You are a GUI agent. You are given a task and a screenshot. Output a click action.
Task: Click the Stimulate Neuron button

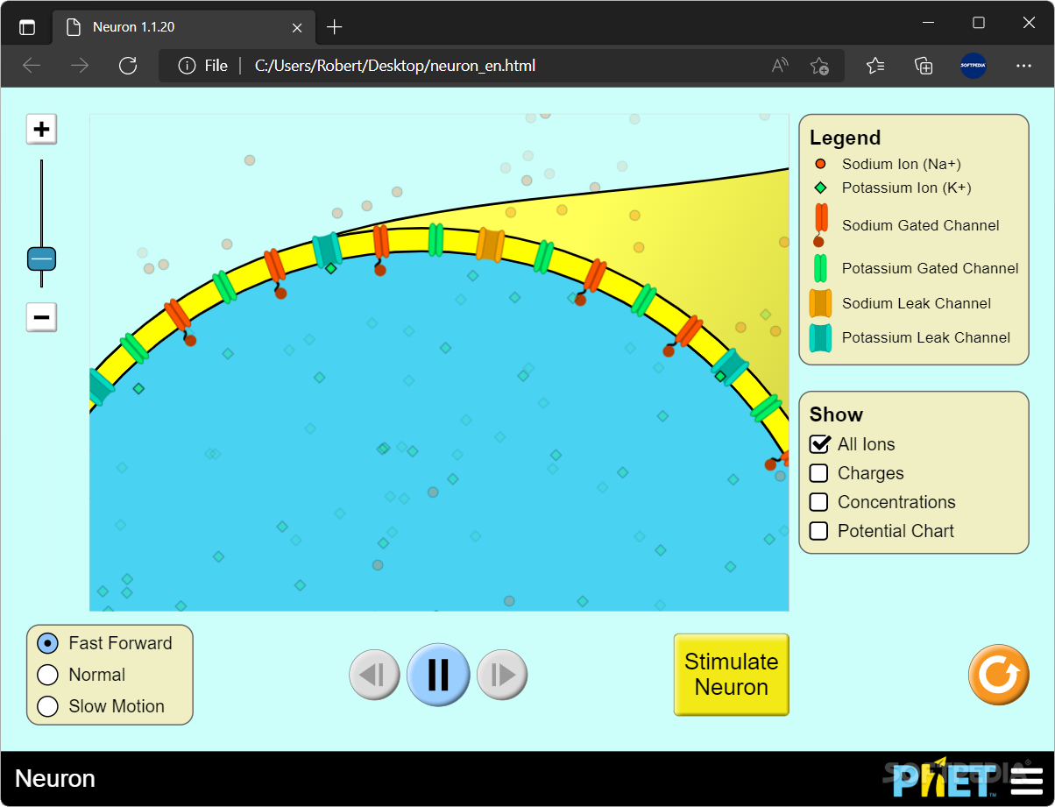732,675
